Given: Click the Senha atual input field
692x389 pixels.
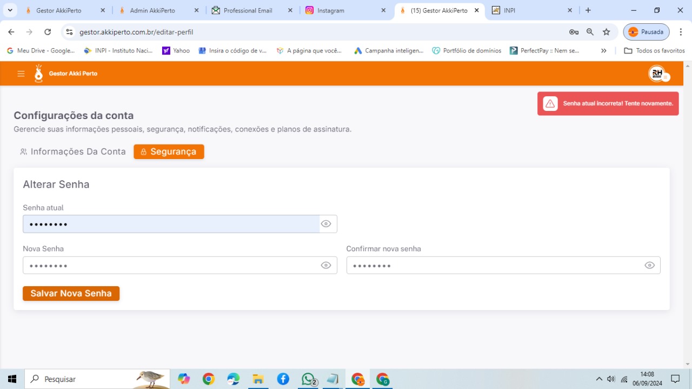Looking at the screenshot, I should pos(171,224).
